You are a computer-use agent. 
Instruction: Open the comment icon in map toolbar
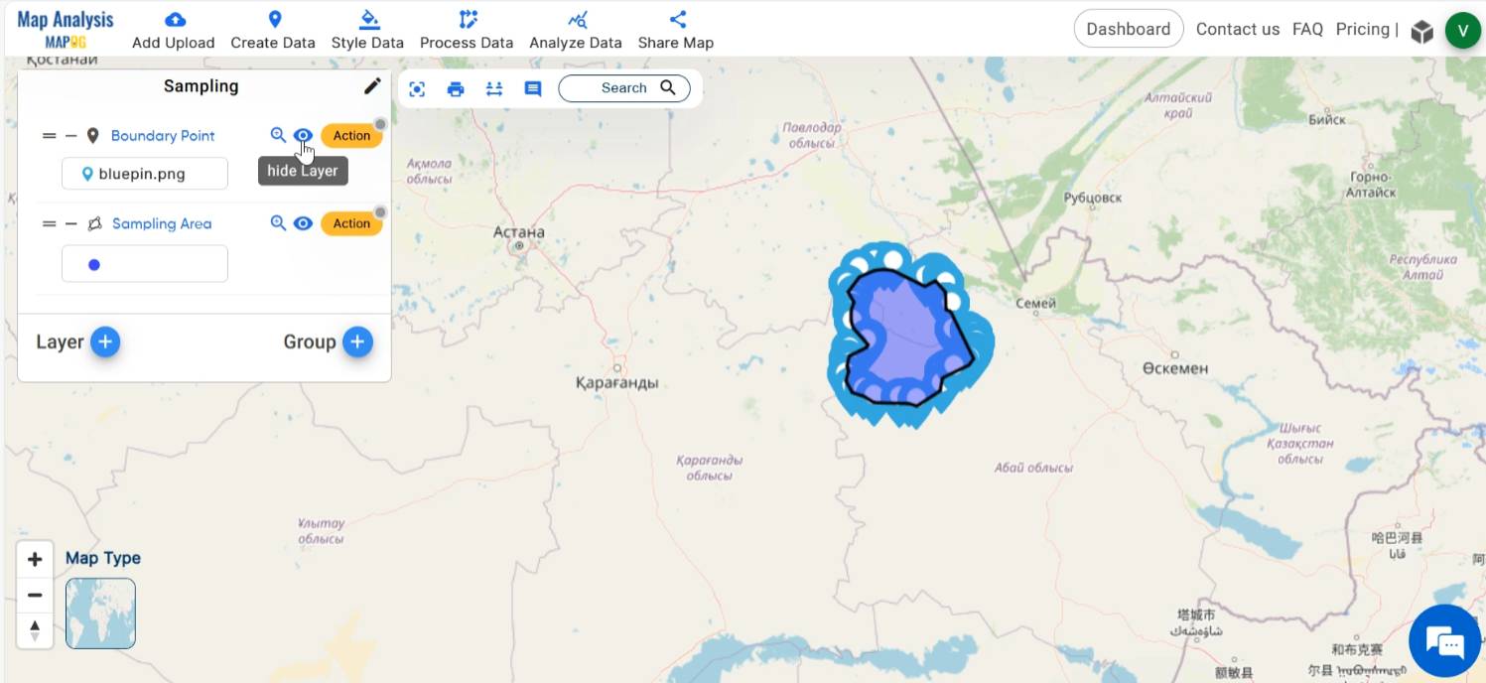533,89
